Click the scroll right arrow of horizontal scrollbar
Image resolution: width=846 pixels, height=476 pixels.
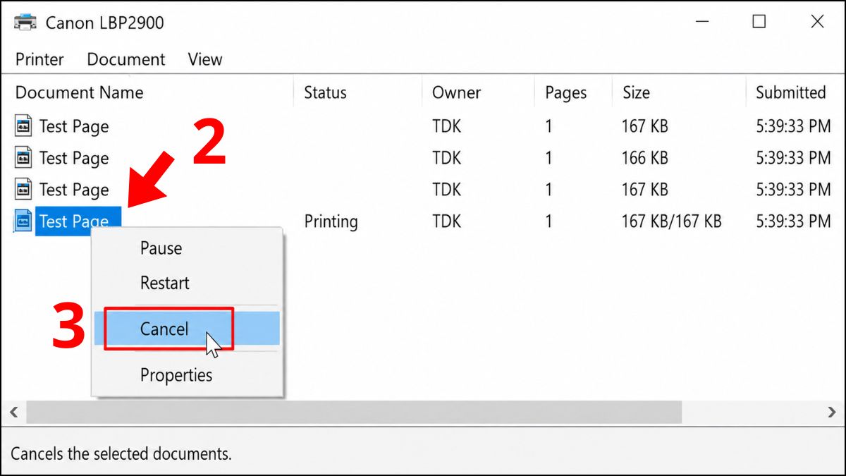831,412
